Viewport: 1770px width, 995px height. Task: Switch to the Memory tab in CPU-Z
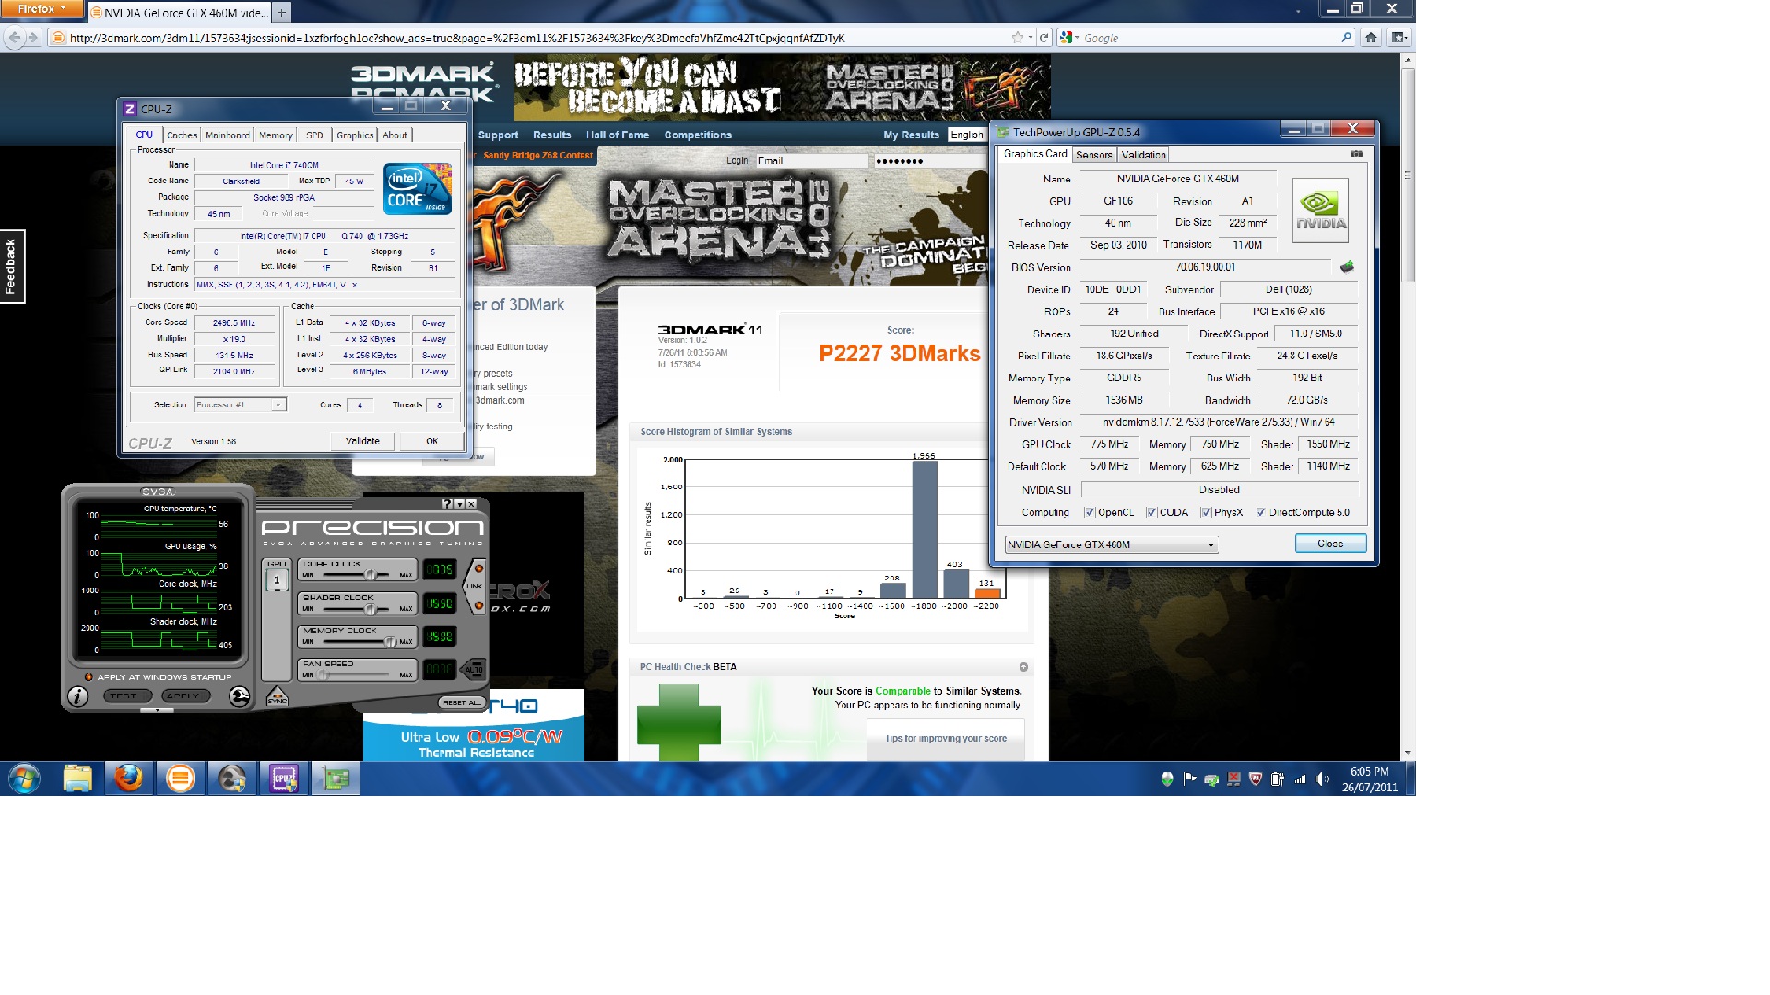276,135
